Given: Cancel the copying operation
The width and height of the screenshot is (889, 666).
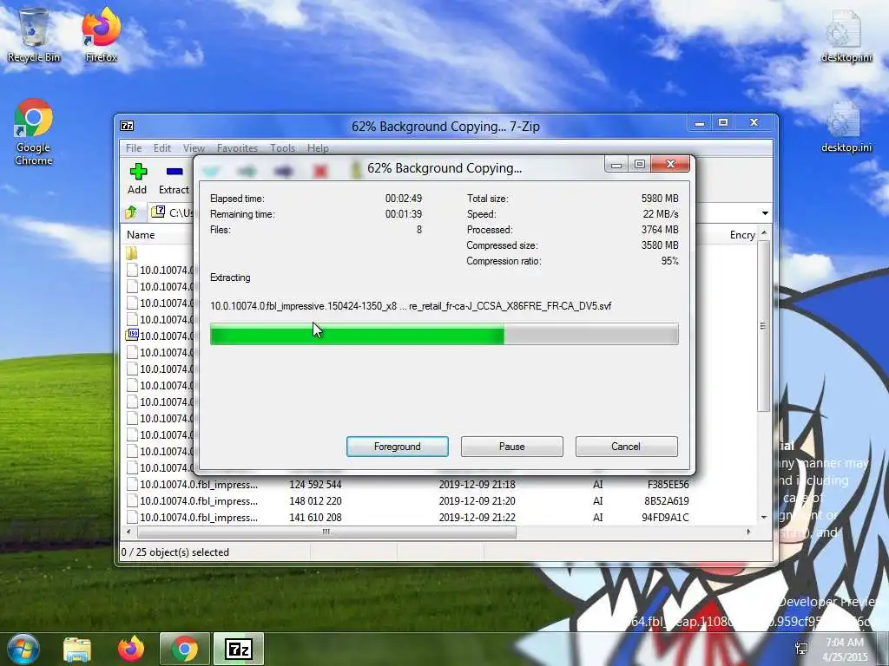Looking at the screenshot, I should click(626, 447).
